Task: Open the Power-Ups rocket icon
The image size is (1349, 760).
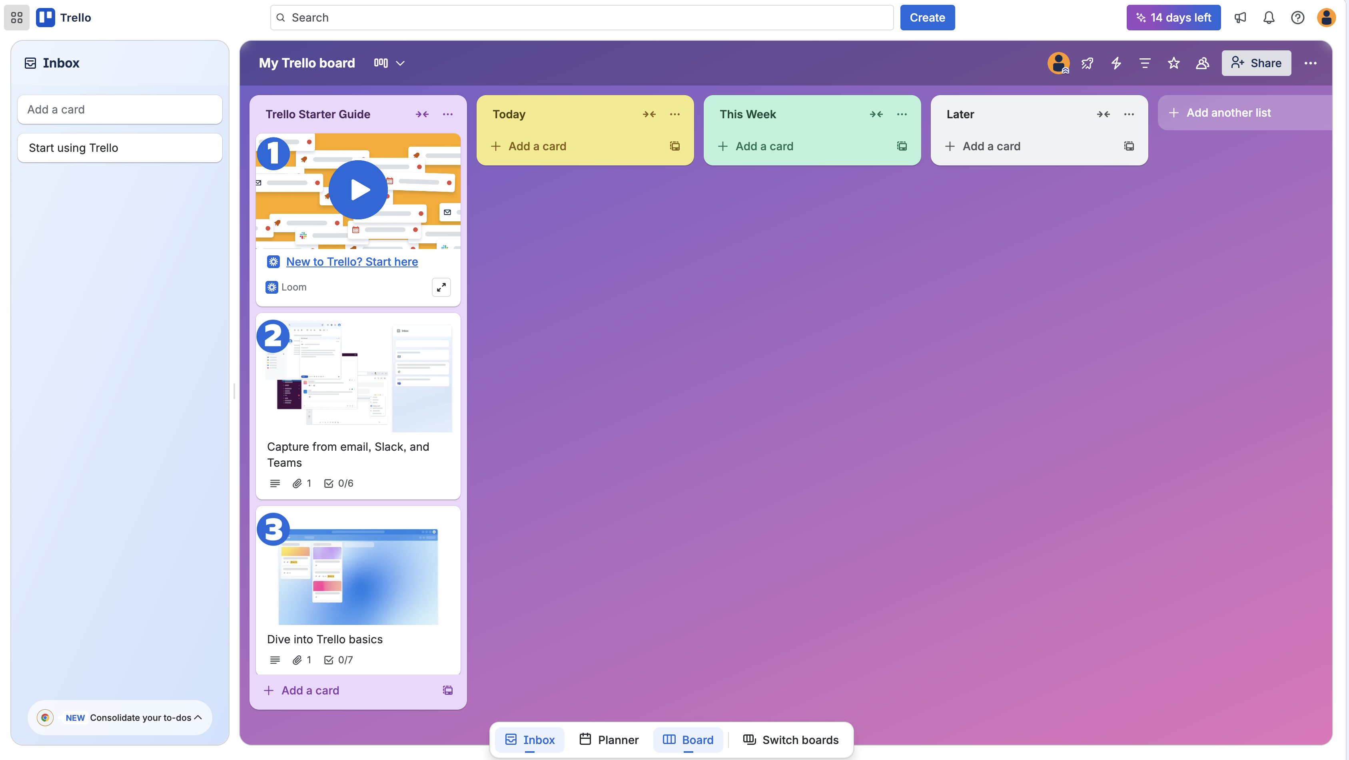Action: click(x=1087, y=63)
